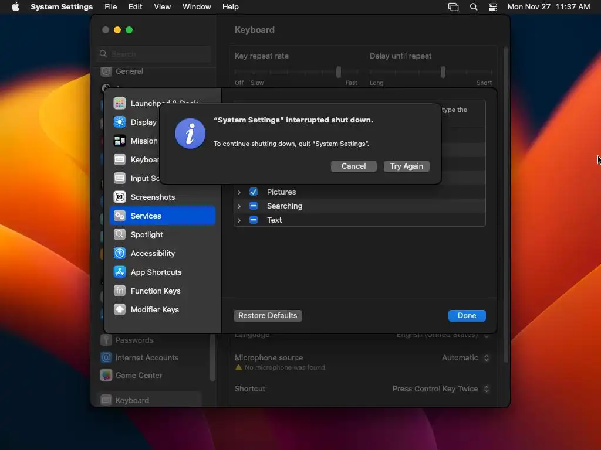Select the Screenshots category icon
Viewport: 601px width, 450px height.
pyautogui.click(x=120, y=197)
